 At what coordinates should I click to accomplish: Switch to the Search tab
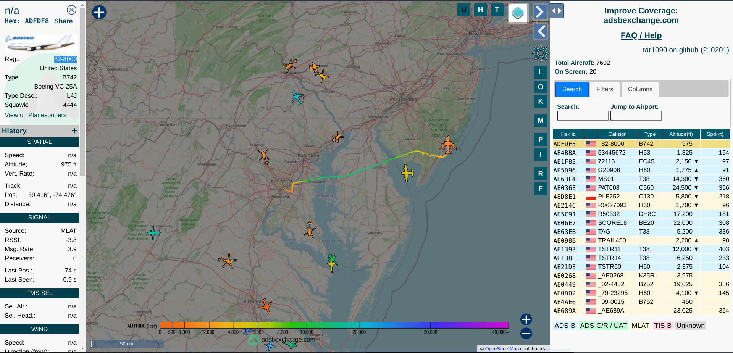(572, 89)
